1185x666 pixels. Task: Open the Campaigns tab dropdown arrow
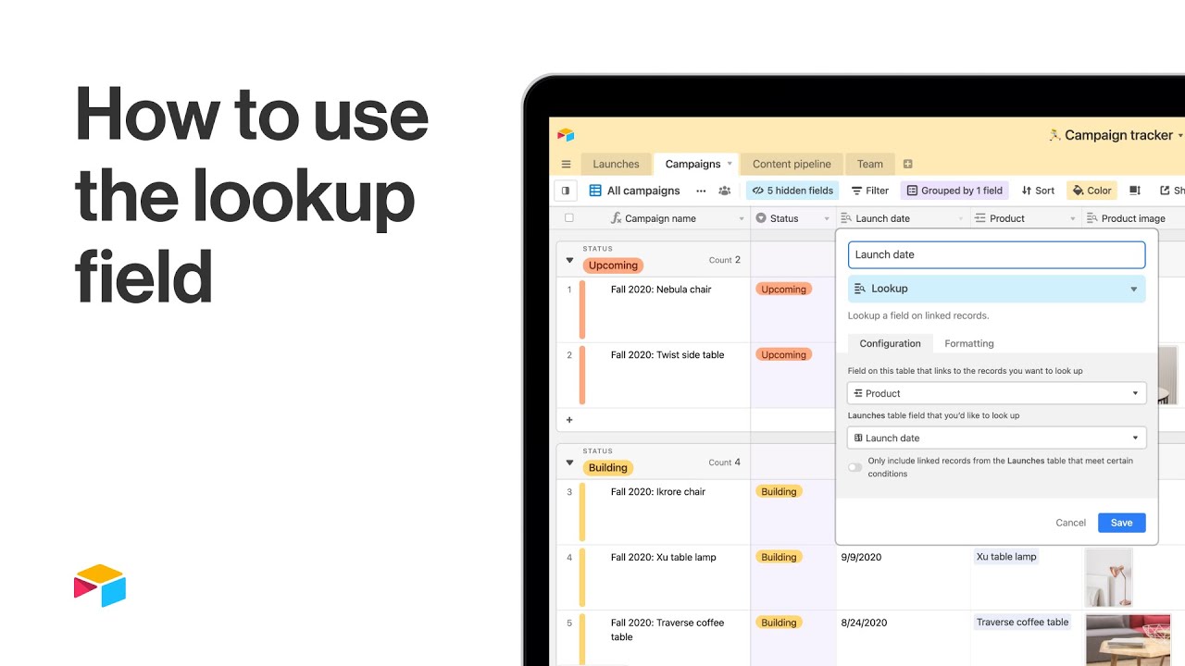(730, 164)
